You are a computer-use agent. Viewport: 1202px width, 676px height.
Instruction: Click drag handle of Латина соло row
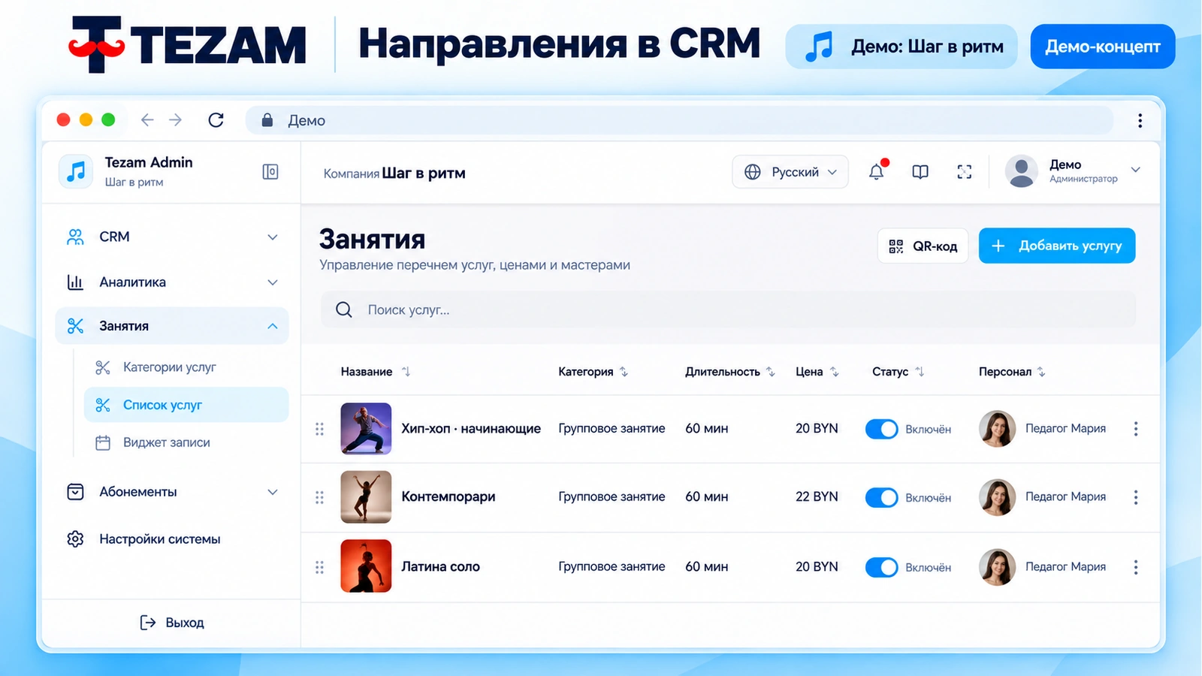point(319,567)
